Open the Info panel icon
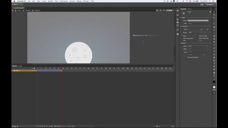This screenshot has height=128, width=228. point(177,22)
